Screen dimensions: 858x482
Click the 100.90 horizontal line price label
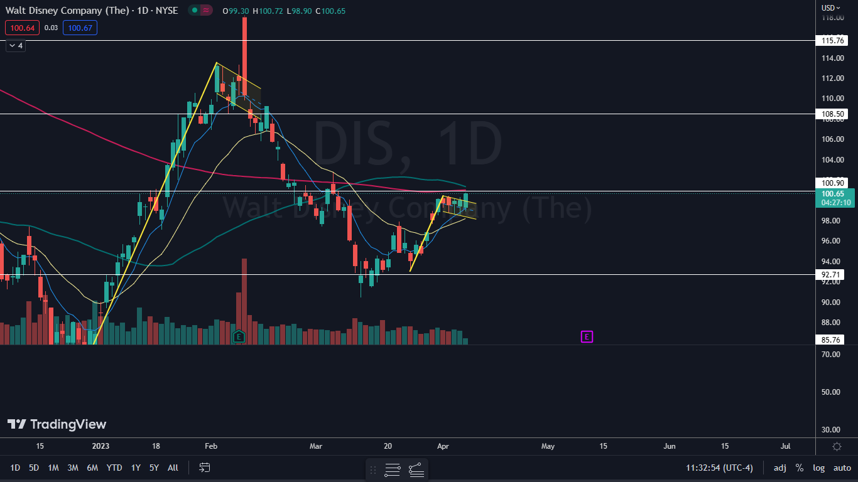point(832,183)
